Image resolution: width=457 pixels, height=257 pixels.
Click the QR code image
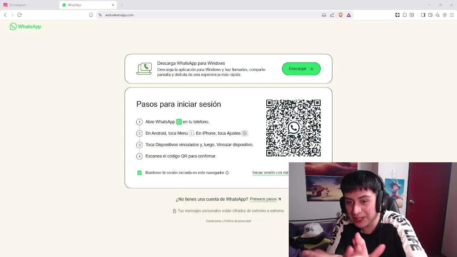[293, 128]
